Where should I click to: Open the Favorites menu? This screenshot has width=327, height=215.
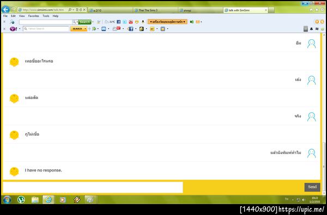(x=34, y=16)
